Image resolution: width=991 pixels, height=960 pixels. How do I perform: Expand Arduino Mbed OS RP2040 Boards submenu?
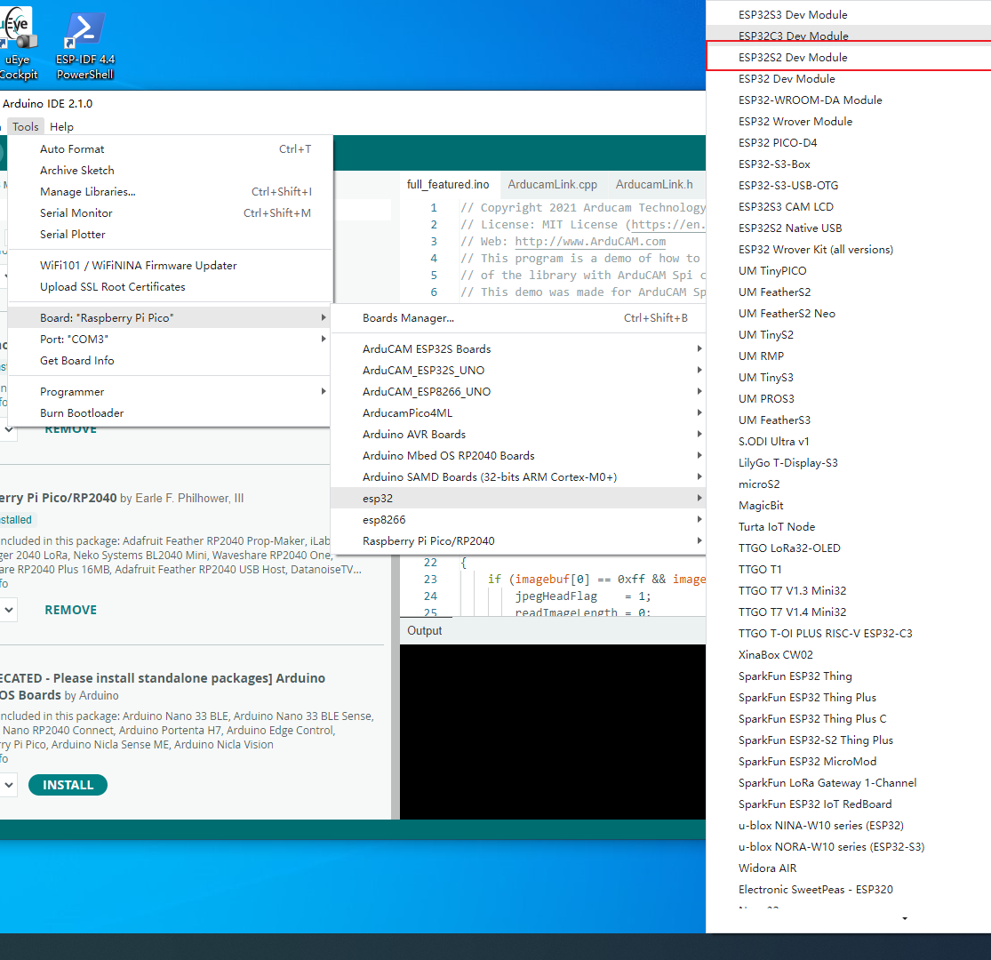pyautogui.click(x=518, y=456)
